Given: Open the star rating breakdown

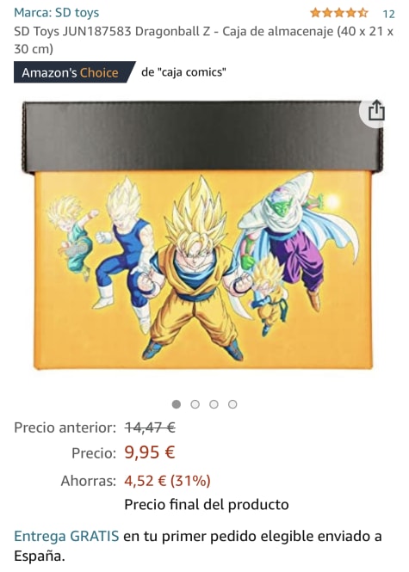Looking at the screenshot, I should pos(339,13).
